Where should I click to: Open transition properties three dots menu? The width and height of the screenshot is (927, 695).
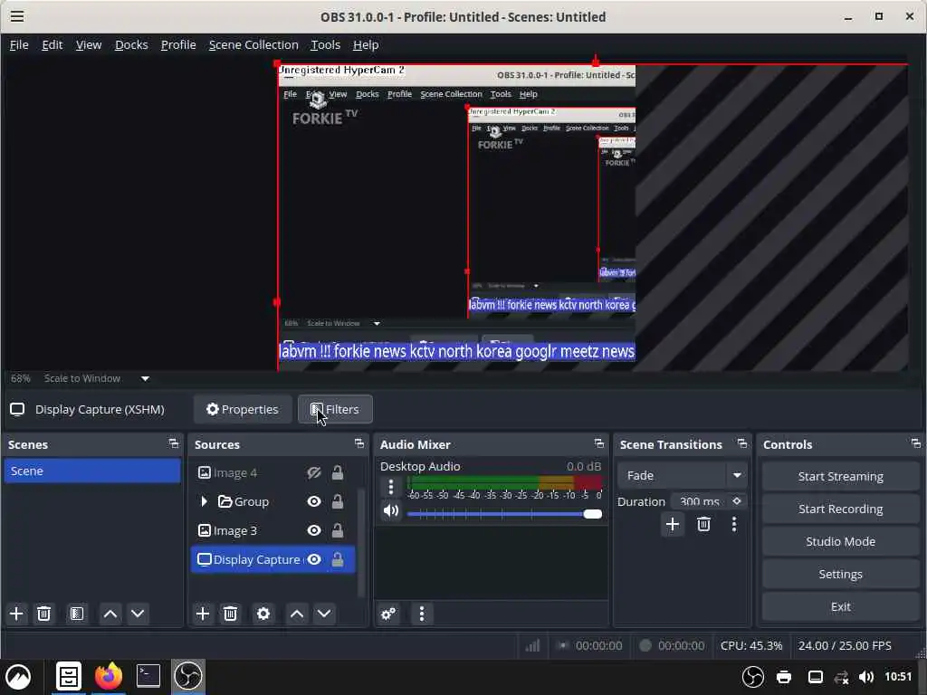734,524
